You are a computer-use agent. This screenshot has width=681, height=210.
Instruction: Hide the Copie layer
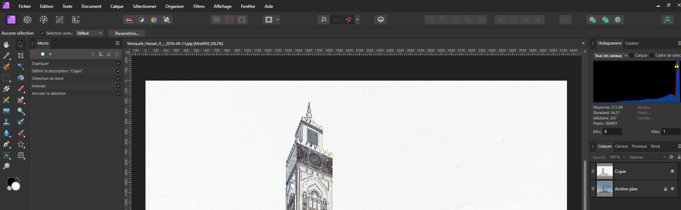[672, 171]
